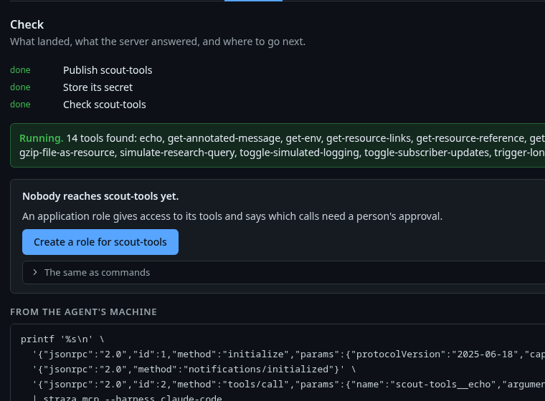The width and height of the screenshot is (545, 401).
Task: Click the What landed subtitle text
Action: point(158,42)
